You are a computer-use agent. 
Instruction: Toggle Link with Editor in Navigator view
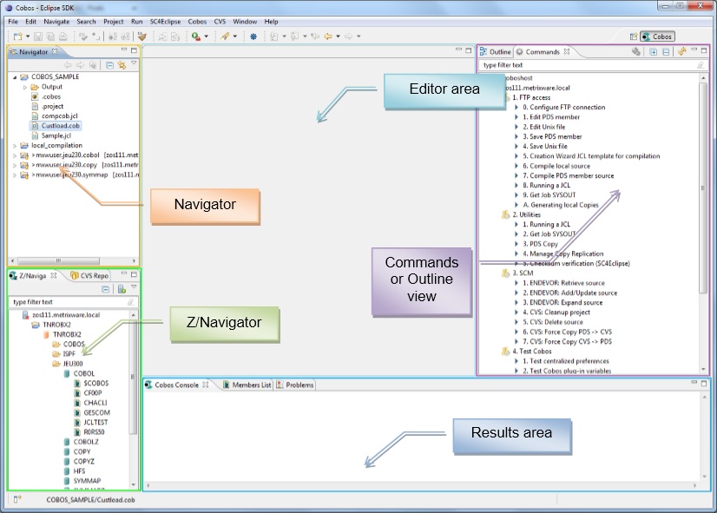[x=122, y=65]
